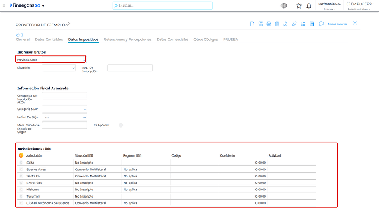Print using the printer icon
The width and height of the screenshot is (379, 220).
click(x=269, y=24)
